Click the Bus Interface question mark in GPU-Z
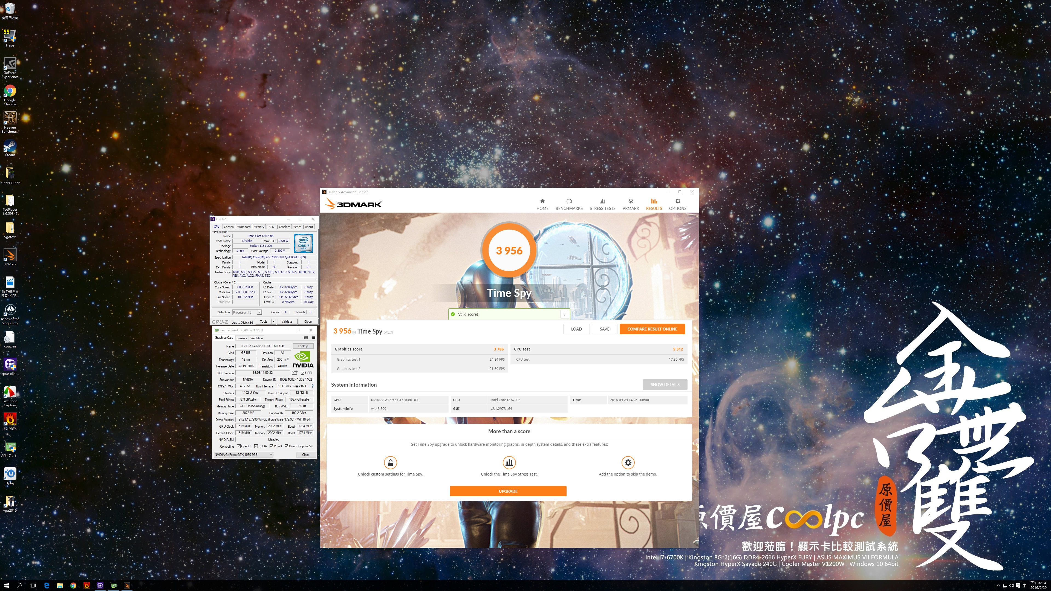Screen dimensions: 1051x591 coord(313,386)
